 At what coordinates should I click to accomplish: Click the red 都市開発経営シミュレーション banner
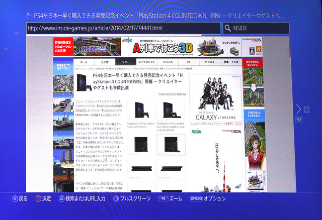(63, 46)
